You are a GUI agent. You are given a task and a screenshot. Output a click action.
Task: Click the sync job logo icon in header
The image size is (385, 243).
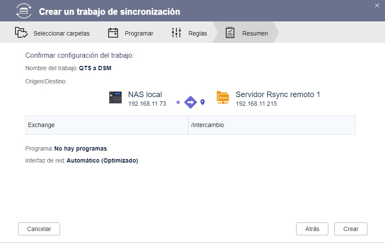point(24,11)
